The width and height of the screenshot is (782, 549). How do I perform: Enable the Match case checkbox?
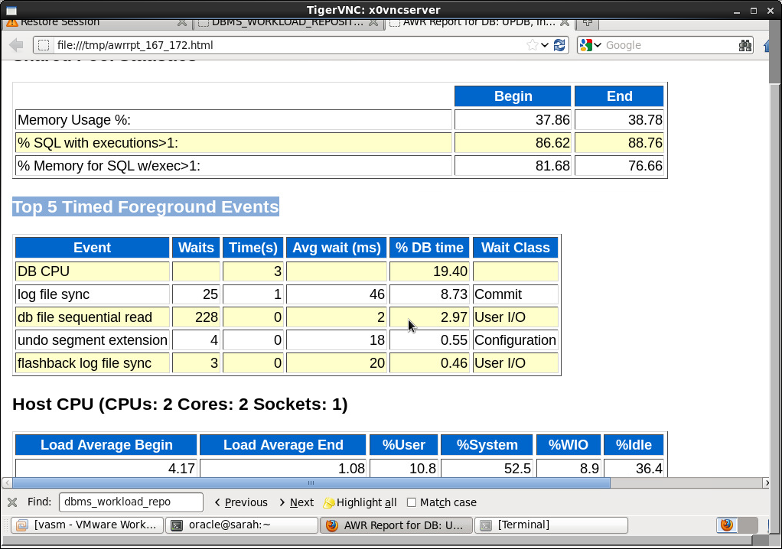[412, 502]
